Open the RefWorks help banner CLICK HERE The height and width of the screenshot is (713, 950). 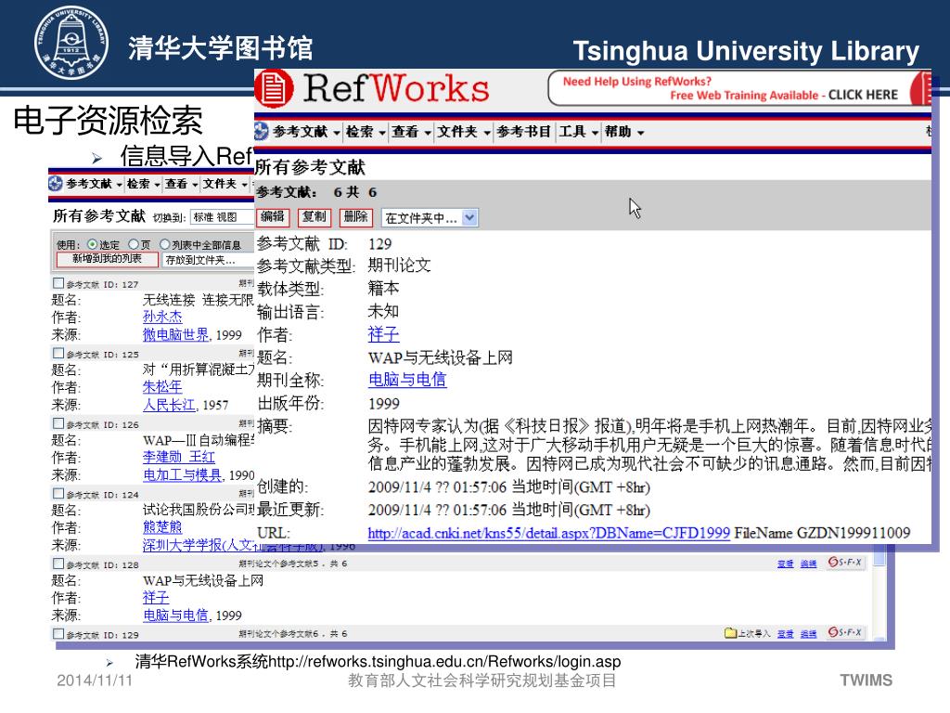(863, 96)
